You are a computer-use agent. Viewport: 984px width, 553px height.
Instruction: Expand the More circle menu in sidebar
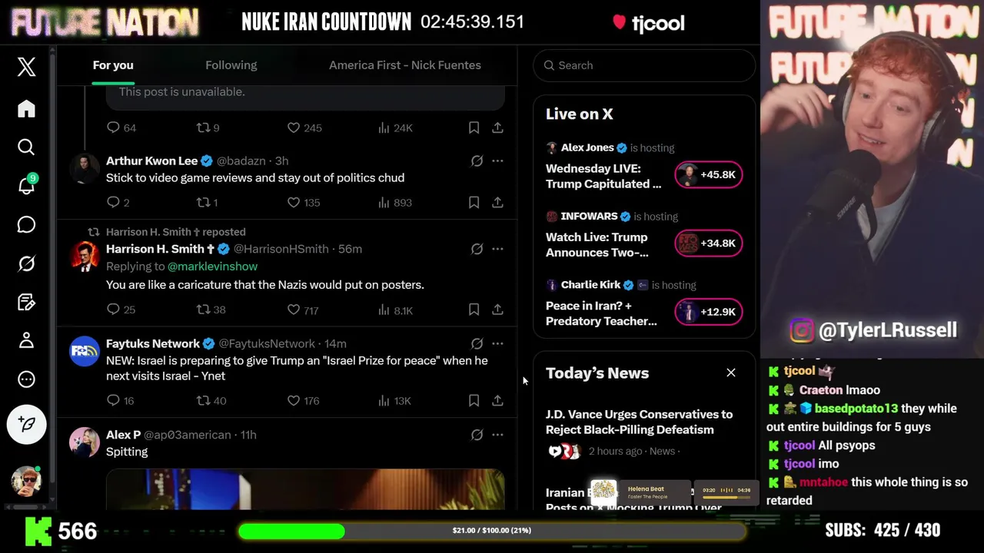tap(26, 379)
